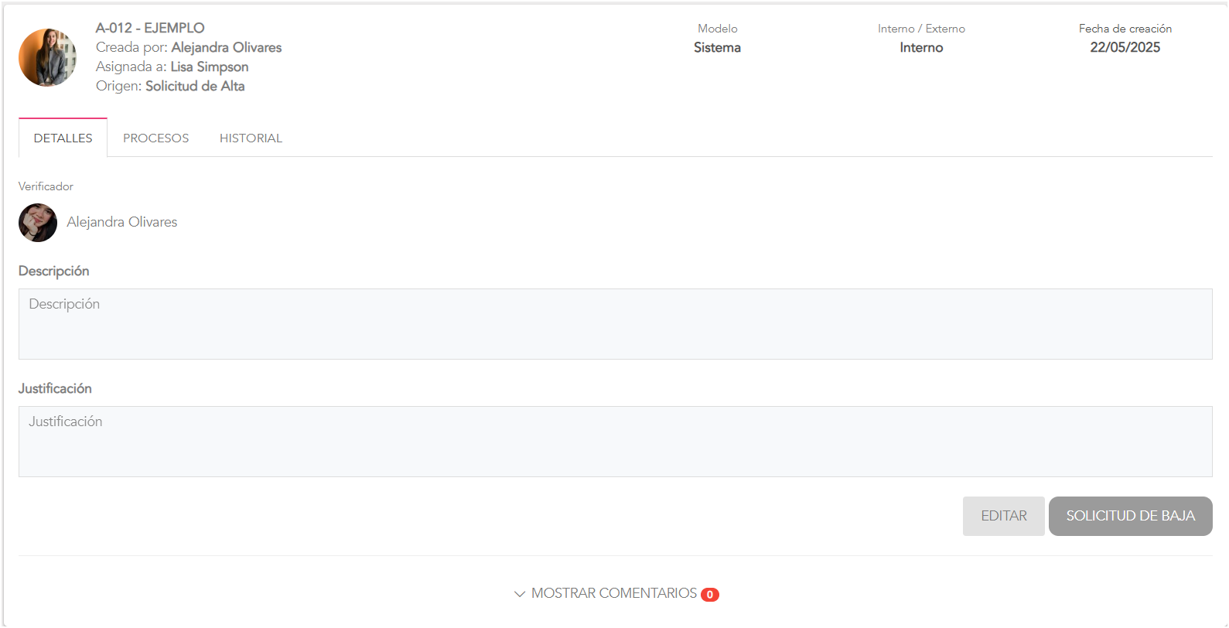The width and height of the screenshot is (1229, 628).
Task: Focus the Descripción text area
Action: click(x=615, y=324)
